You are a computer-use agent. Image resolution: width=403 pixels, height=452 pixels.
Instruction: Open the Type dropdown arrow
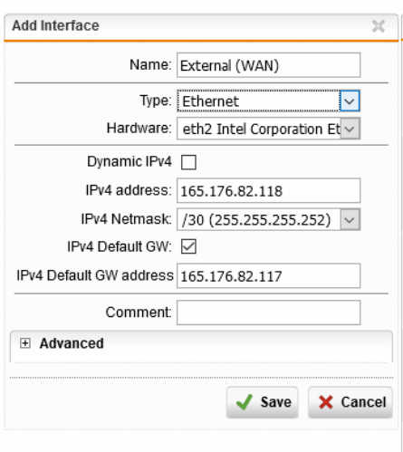click(x=350, y=101)
